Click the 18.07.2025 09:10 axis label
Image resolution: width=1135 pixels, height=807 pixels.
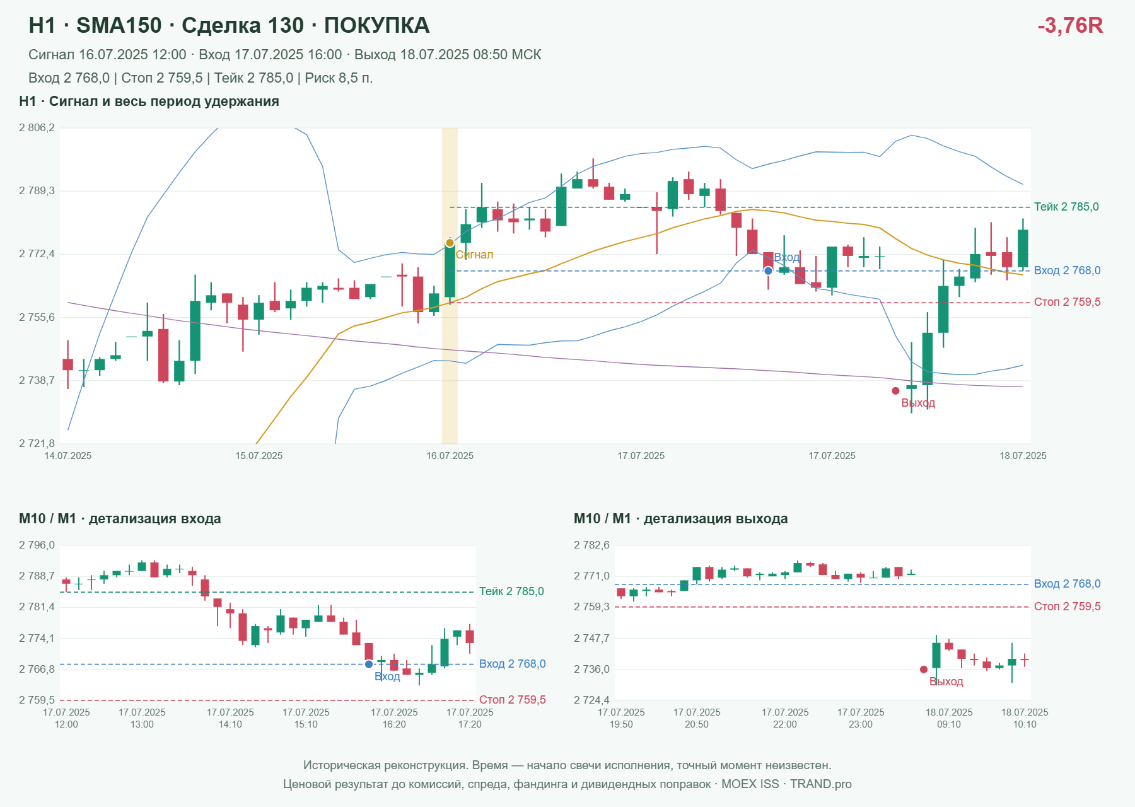949,718
